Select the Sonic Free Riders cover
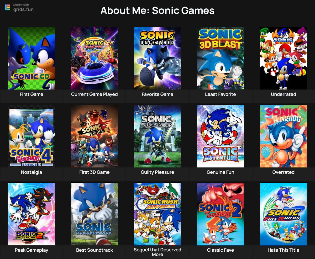315x259 pixels. 283,214
